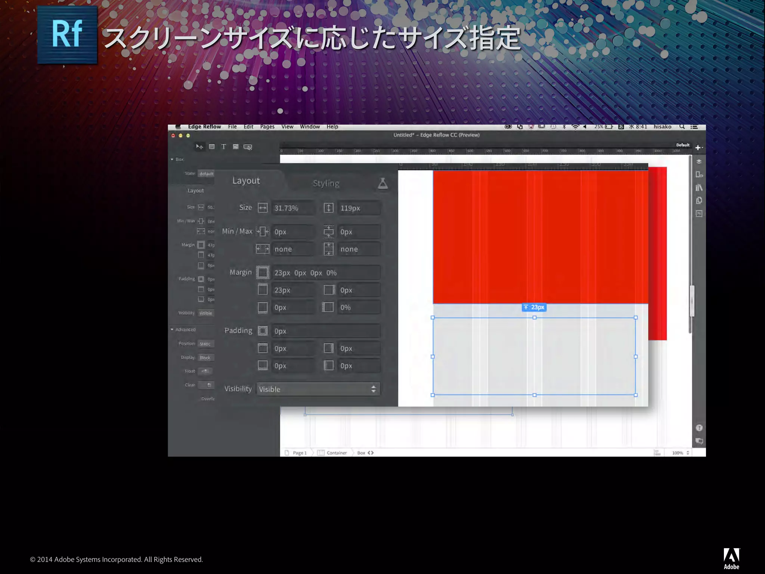The height and width of the screenshot is (574, 765).
Task: Open the sidebar Visibility Visible dropdown
Action: click(206, 313)
